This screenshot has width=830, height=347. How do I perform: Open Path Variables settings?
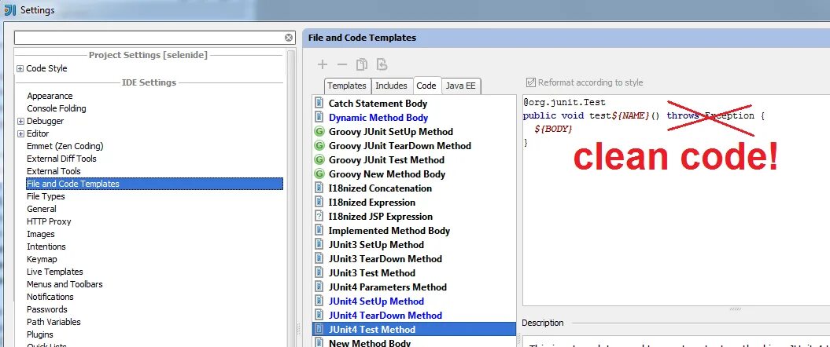(x=53, y=322)
